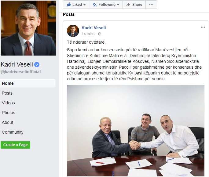Open the post's three-dot options menu

(203, 27)
